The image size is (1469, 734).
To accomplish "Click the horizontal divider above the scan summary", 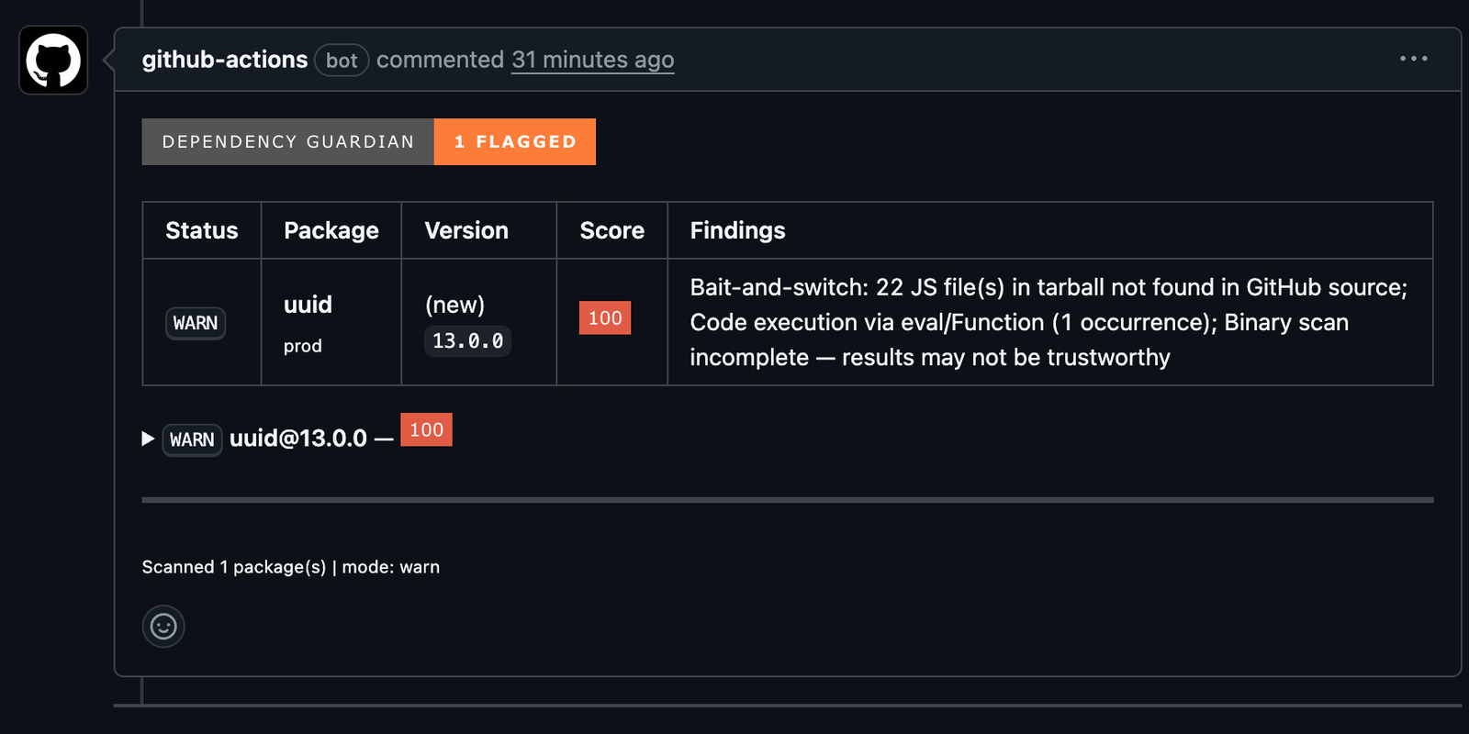I will click(x=787, y=499).
